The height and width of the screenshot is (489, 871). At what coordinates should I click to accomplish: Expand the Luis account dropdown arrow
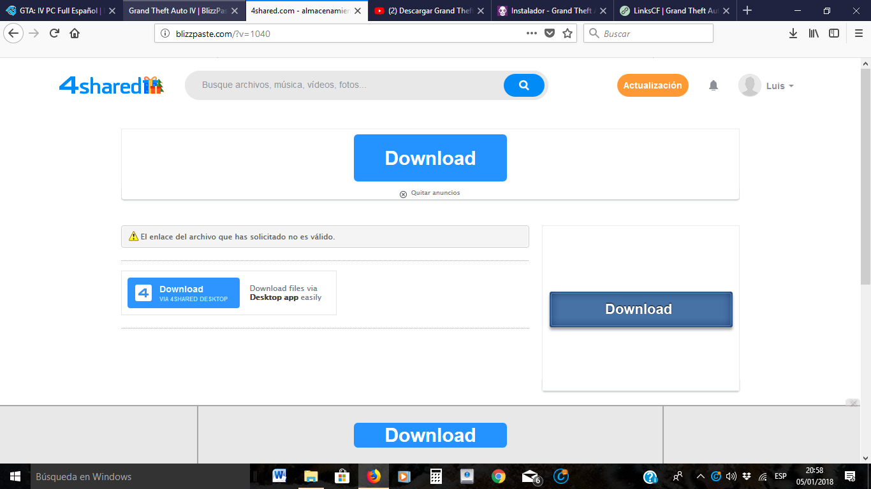point(791,86)
